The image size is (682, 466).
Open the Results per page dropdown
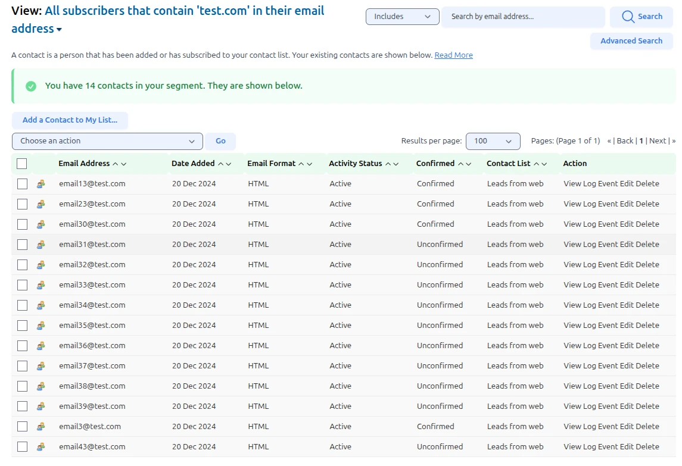[x=493, y=141]
